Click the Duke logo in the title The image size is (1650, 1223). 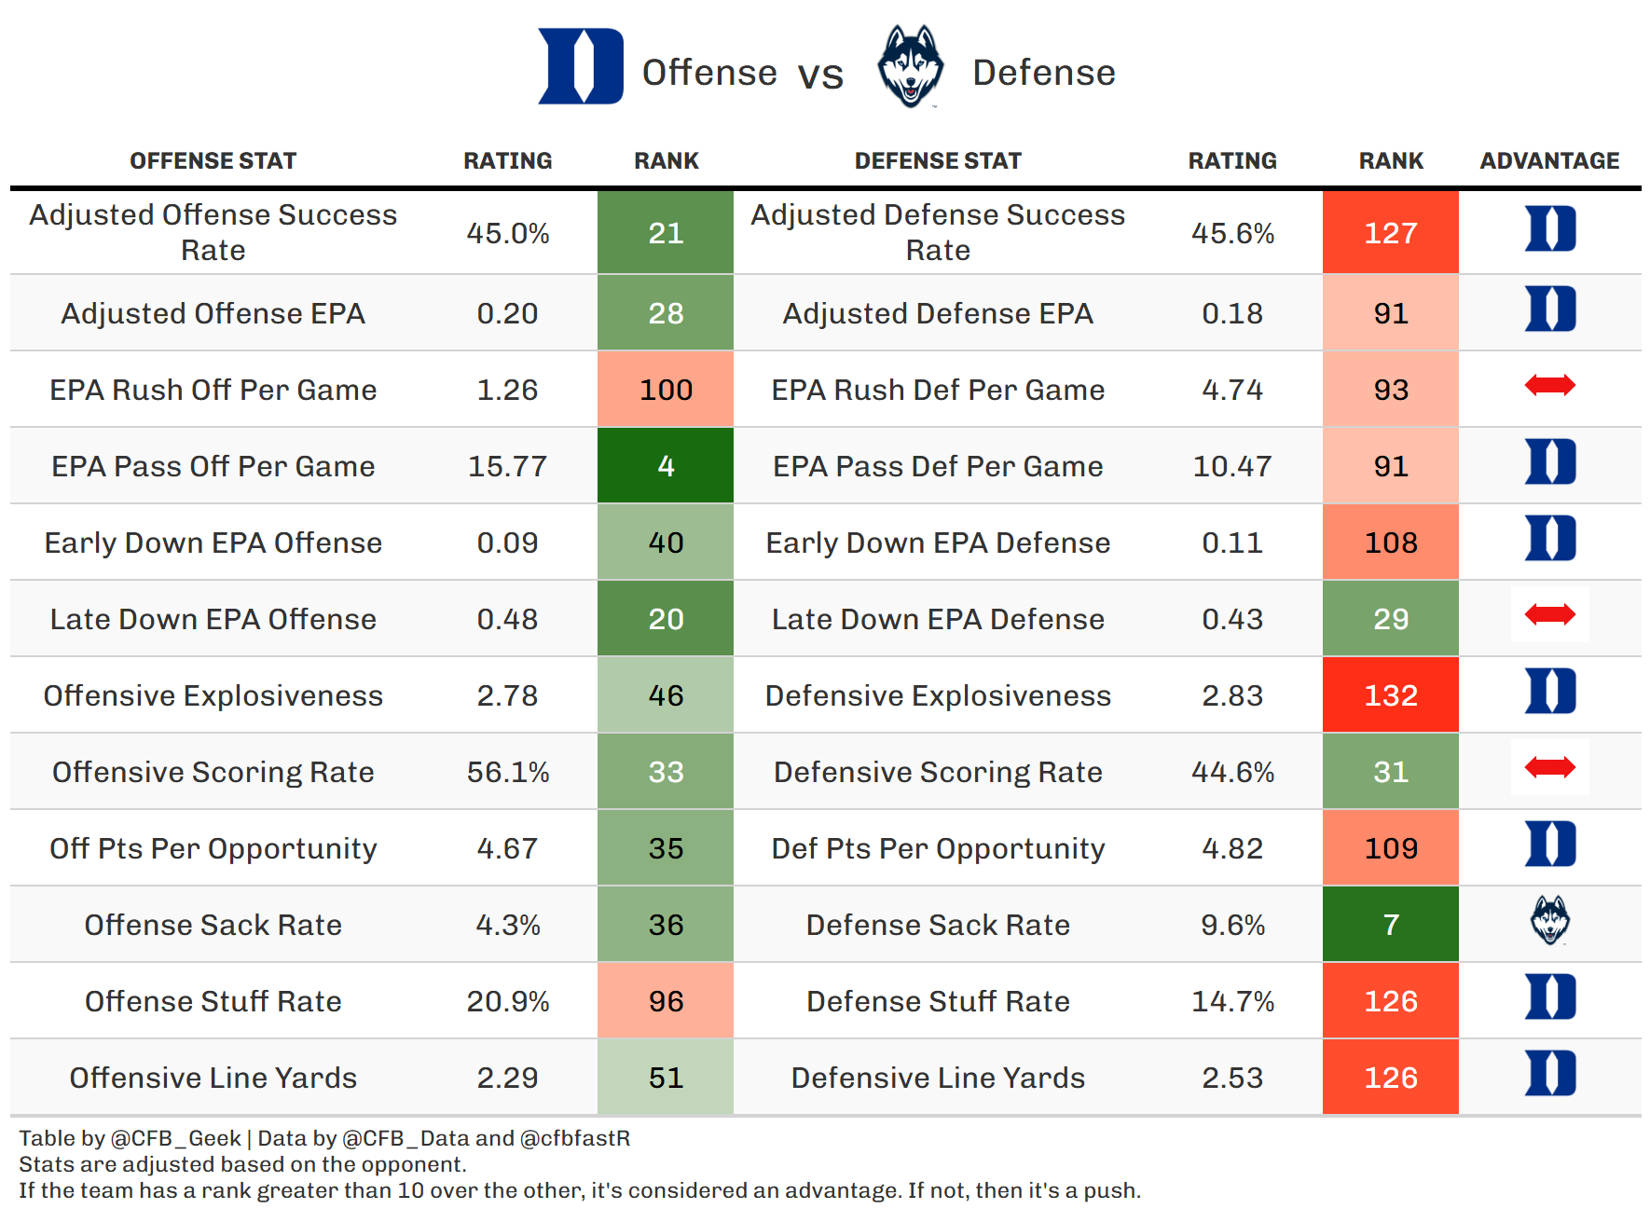pyautogui.click(x=580, y=66)
